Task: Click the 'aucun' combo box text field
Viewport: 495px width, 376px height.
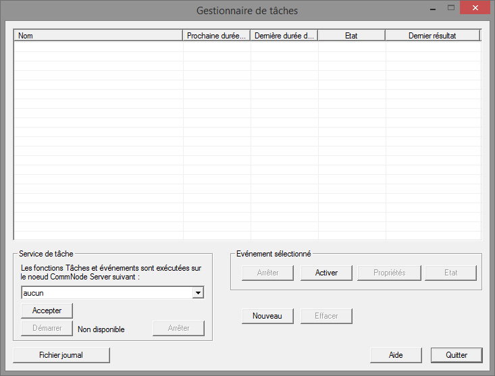Action: pyautogui.click(x=106, y=293)
